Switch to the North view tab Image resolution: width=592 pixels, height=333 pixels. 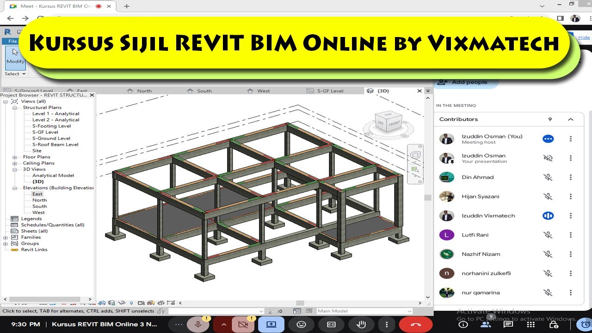coord(144,91)
